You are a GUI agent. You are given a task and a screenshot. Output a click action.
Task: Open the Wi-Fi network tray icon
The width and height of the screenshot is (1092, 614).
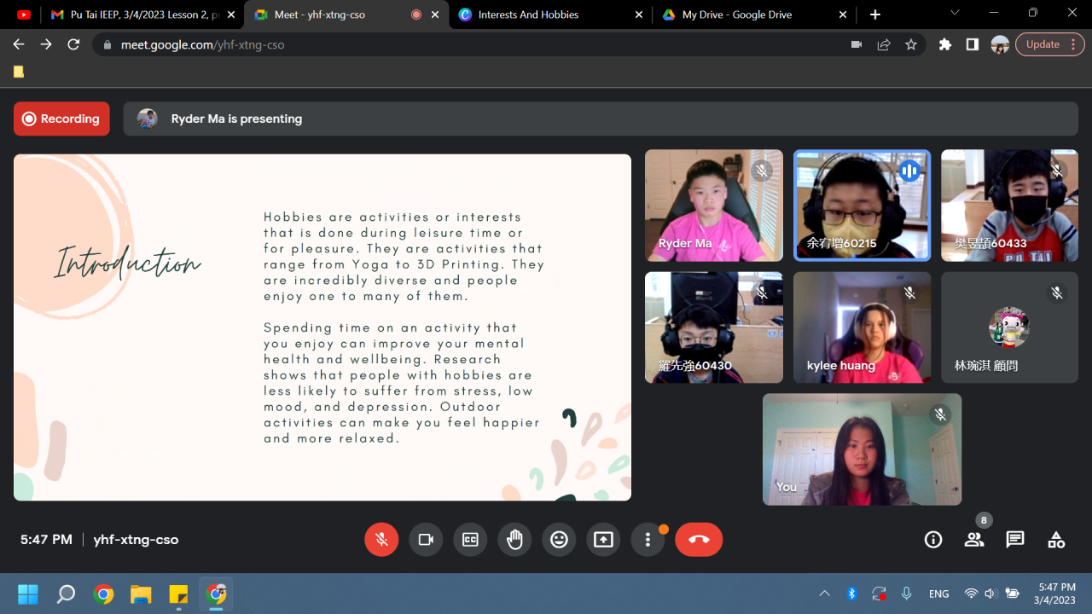click(971, 594)
